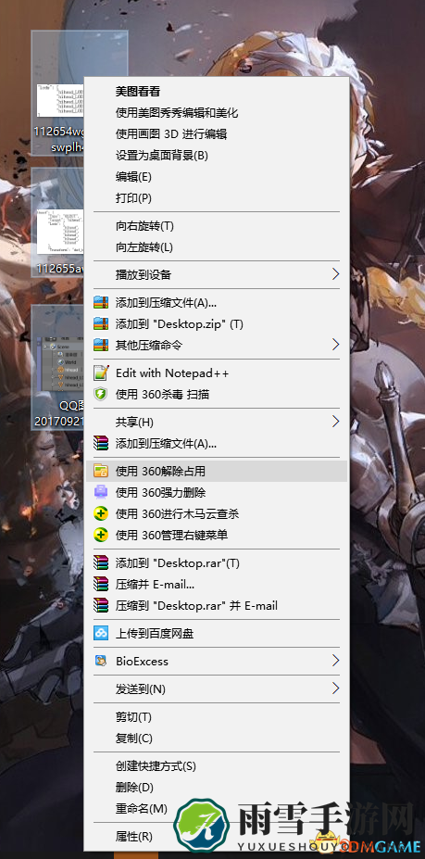Image resolution: width=425 pixels, height=859 pixels.
Task: Click the green plus icon for 360进行木马云查杀
Action: click(x=101, y=514)
